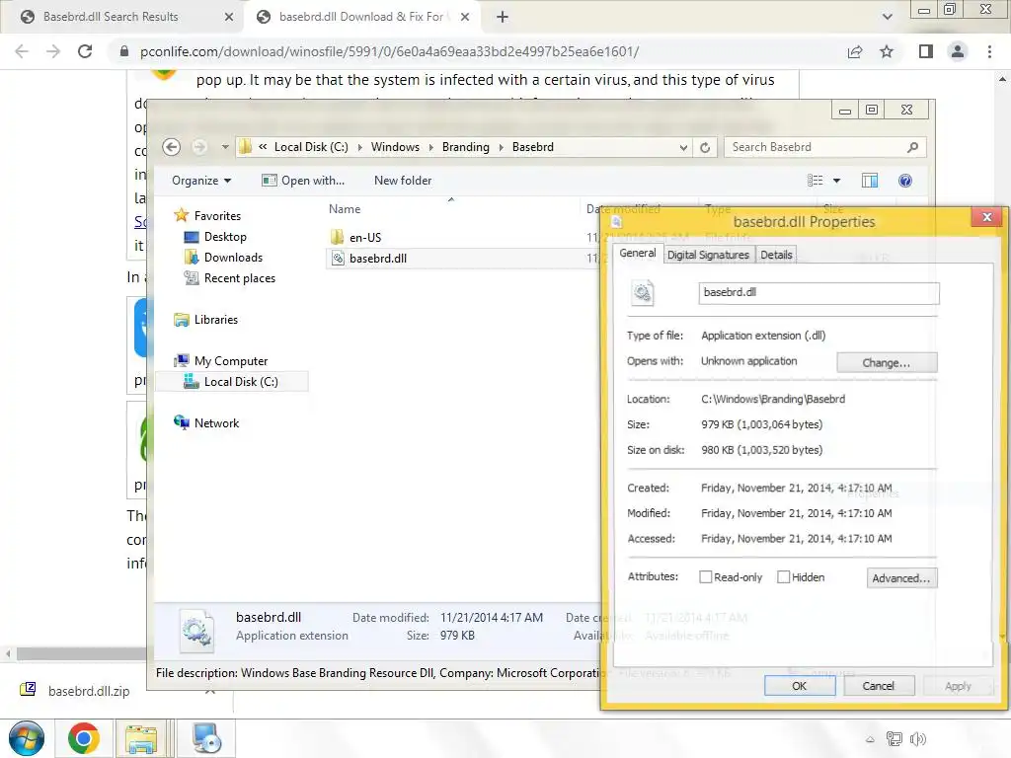The height and width of the screenshot is (758, 1011).
Task: Reload the Chrome page
Action: click(85, 51)
